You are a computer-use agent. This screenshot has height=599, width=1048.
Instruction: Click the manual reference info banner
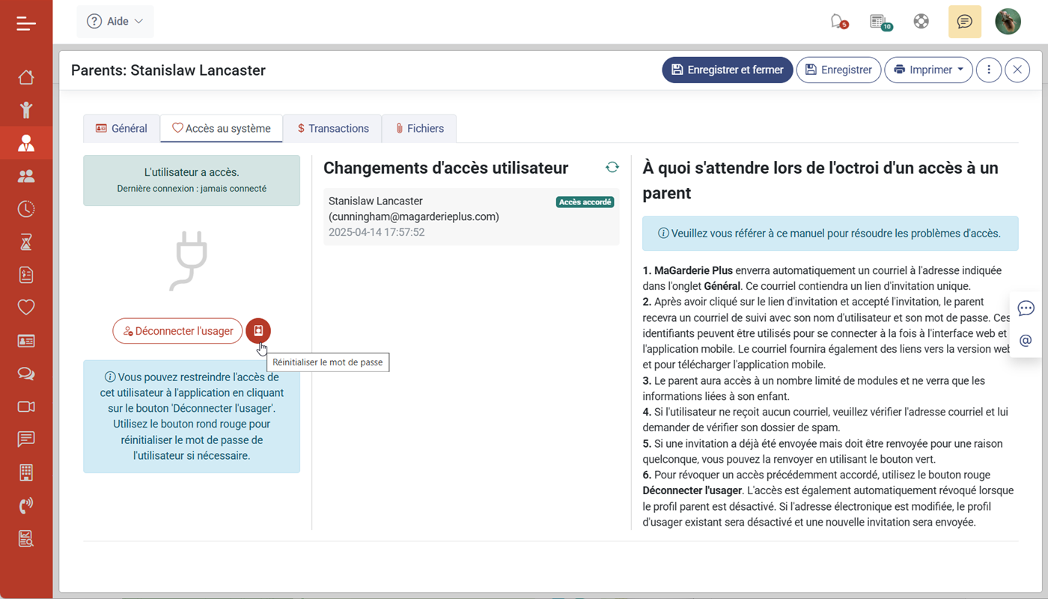point(830,234)
